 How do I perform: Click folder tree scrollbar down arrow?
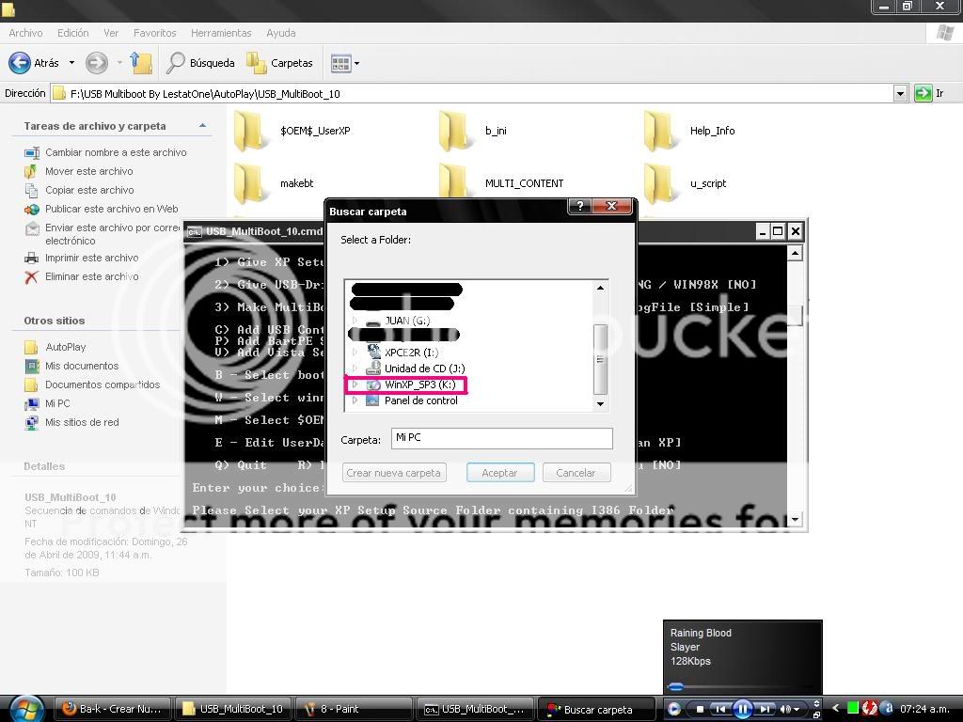(600, 404)
